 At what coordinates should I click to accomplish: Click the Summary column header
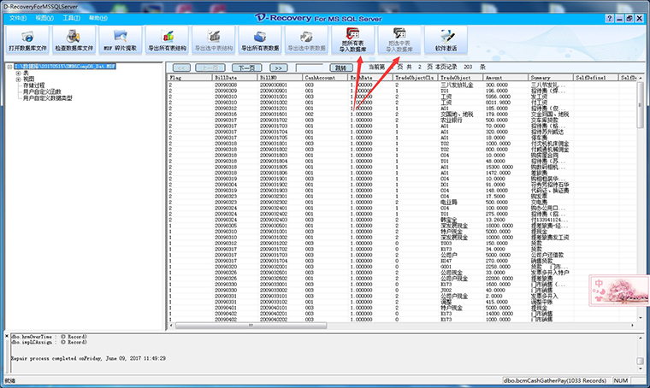coord(551,78)
